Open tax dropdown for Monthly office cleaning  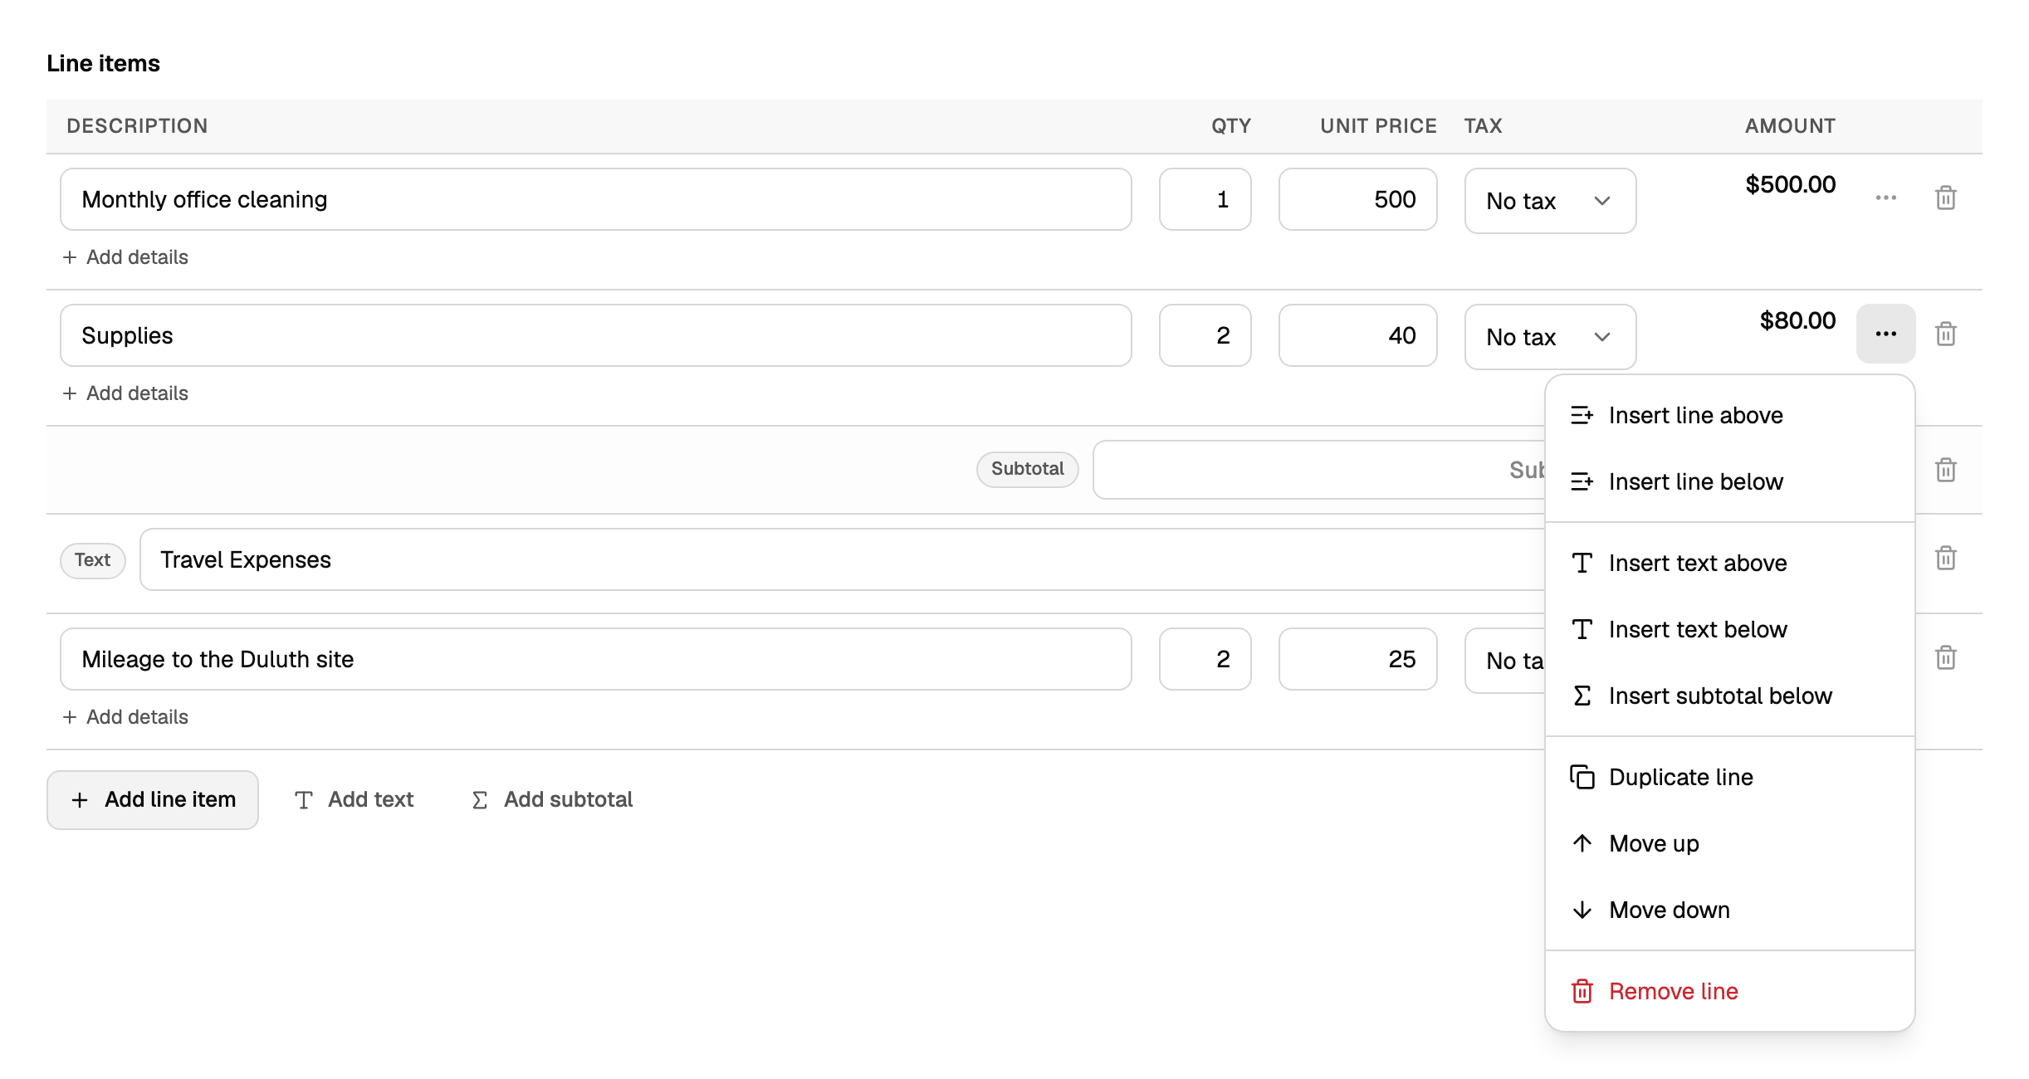pyautogui.click(x=1550, y=201)
